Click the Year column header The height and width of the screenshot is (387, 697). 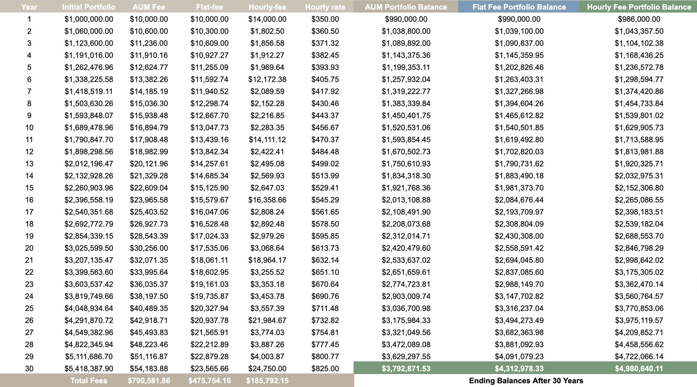tap(29, 7)
